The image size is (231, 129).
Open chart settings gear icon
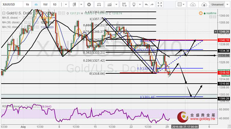point(89,5)
